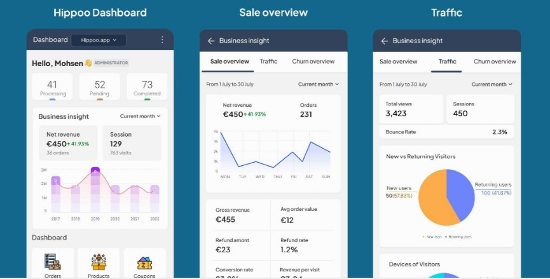Screen dimensions: 550x279
Task: Open the three-dot menu in Dashboard header
Action: [x=162, y=39]
